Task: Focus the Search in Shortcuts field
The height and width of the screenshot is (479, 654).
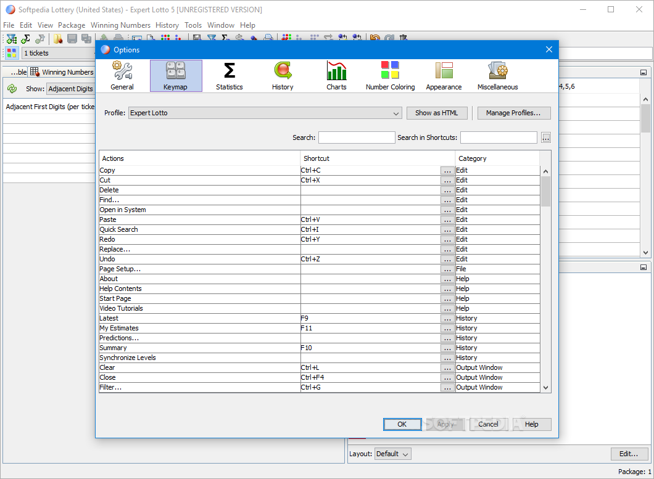Action: 499,137
